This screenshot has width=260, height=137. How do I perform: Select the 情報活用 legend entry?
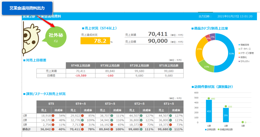click(x=246, y=45)
